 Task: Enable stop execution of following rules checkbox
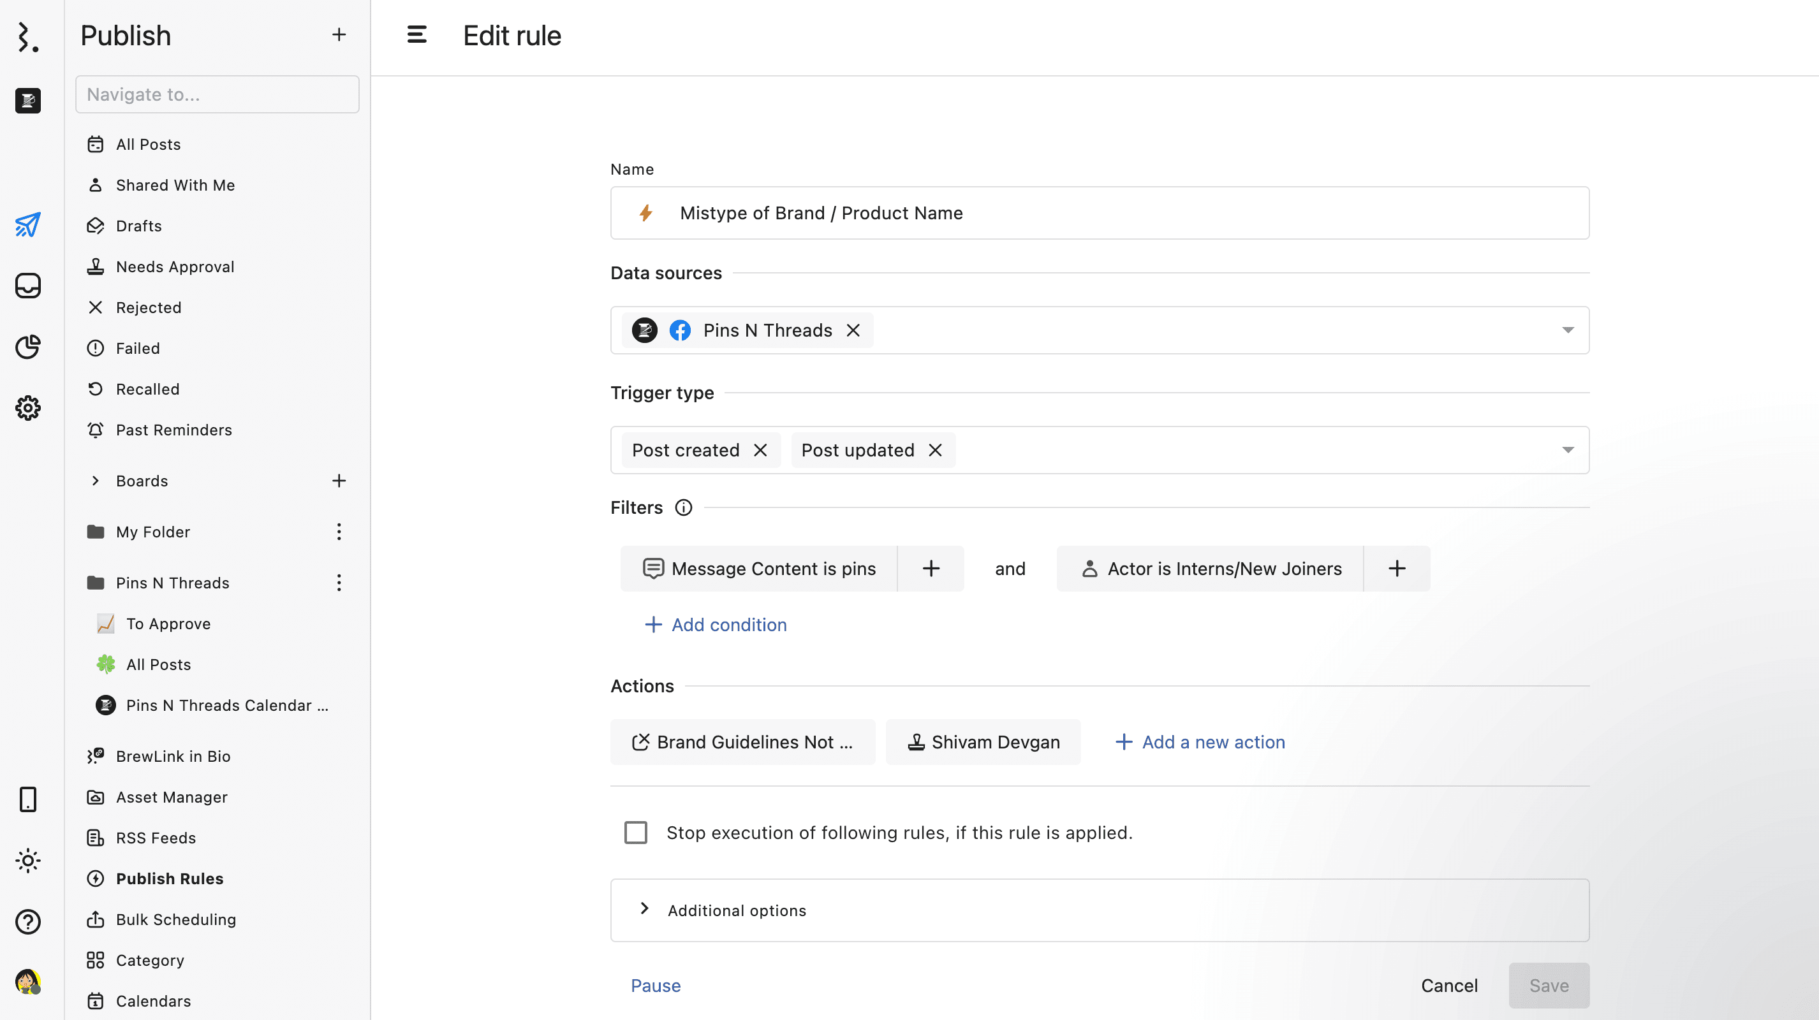pyautogui.click(x=635, y=832)
